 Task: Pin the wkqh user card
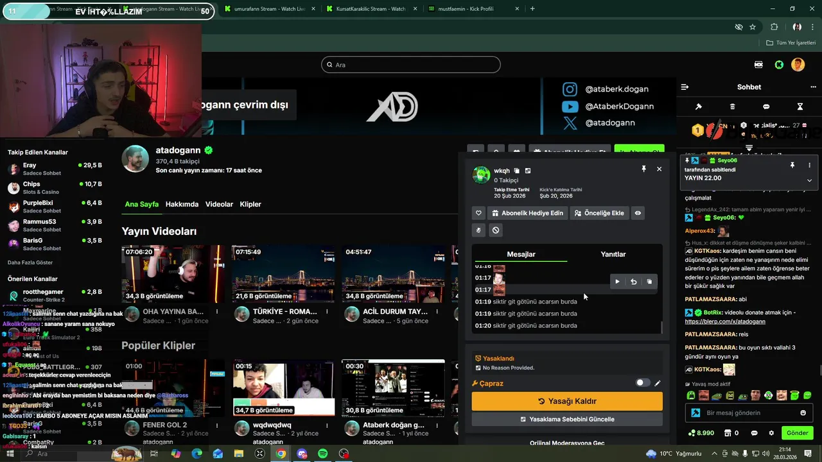click(643, 169)
